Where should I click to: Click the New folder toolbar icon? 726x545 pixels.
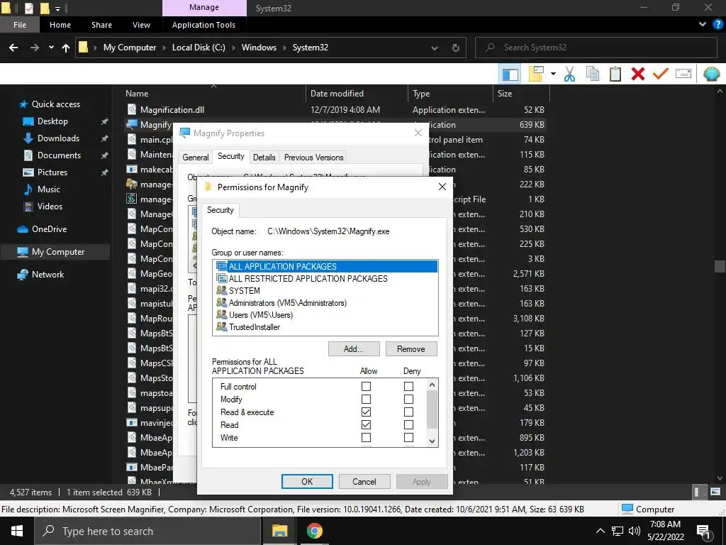tap(536, 74)
